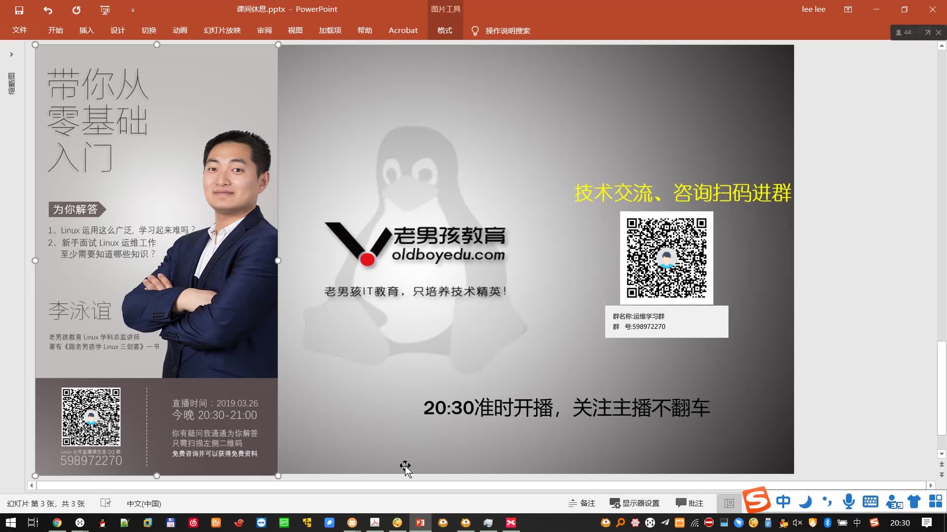Toggle the 批注 comments pane
The image size is (947, 532).
click(x=690, y=503)
